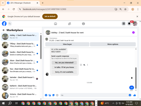Click the chat messages scrollbar thumb
Image resolution: width=141 pixels, height=106 pixels.
(x=136, y=78)
